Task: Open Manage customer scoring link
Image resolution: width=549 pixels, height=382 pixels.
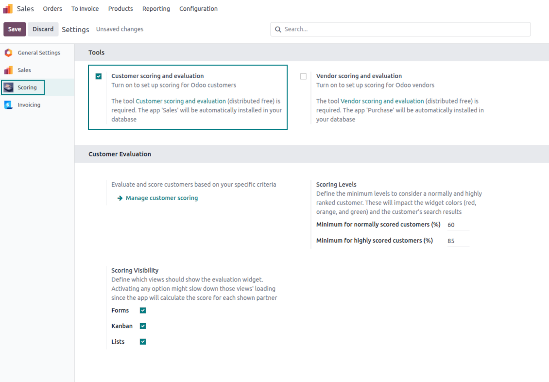Action: 162,198
